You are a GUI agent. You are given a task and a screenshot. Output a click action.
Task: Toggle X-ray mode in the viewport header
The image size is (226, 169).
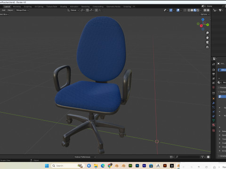click(185, 10)
